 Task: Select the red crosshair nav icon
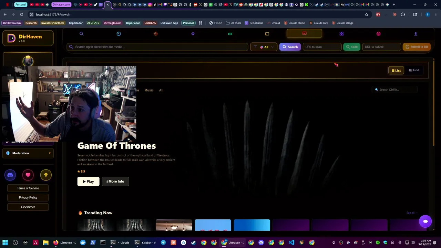click(x=156, y=34)
